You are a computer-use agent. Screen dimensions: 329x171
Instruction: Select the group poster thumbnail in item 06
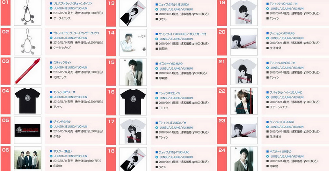[28, 159]
